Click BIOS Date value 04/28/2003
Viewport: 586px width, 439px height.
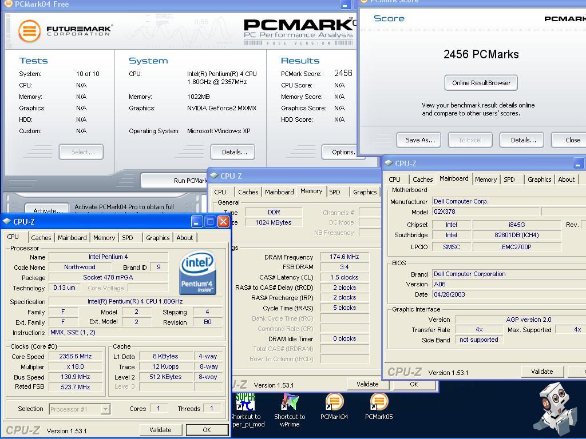pyautogui.click(x=509, y=294)
